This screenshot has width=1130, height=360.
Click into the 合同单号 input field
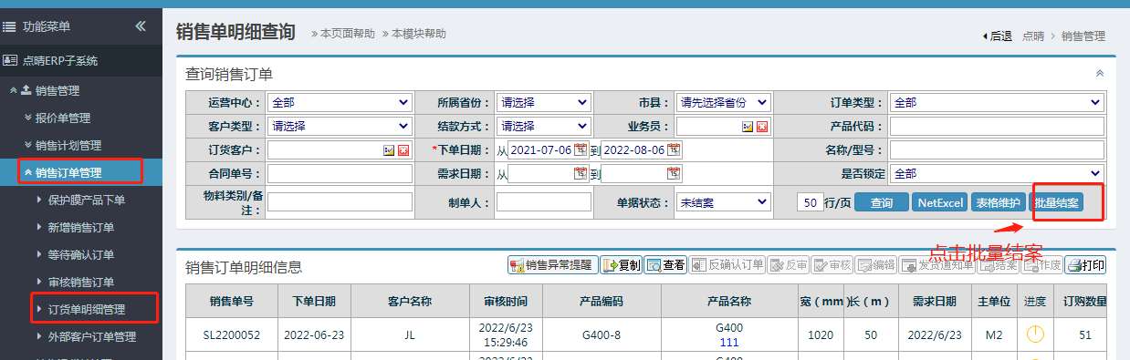[340, 173]
